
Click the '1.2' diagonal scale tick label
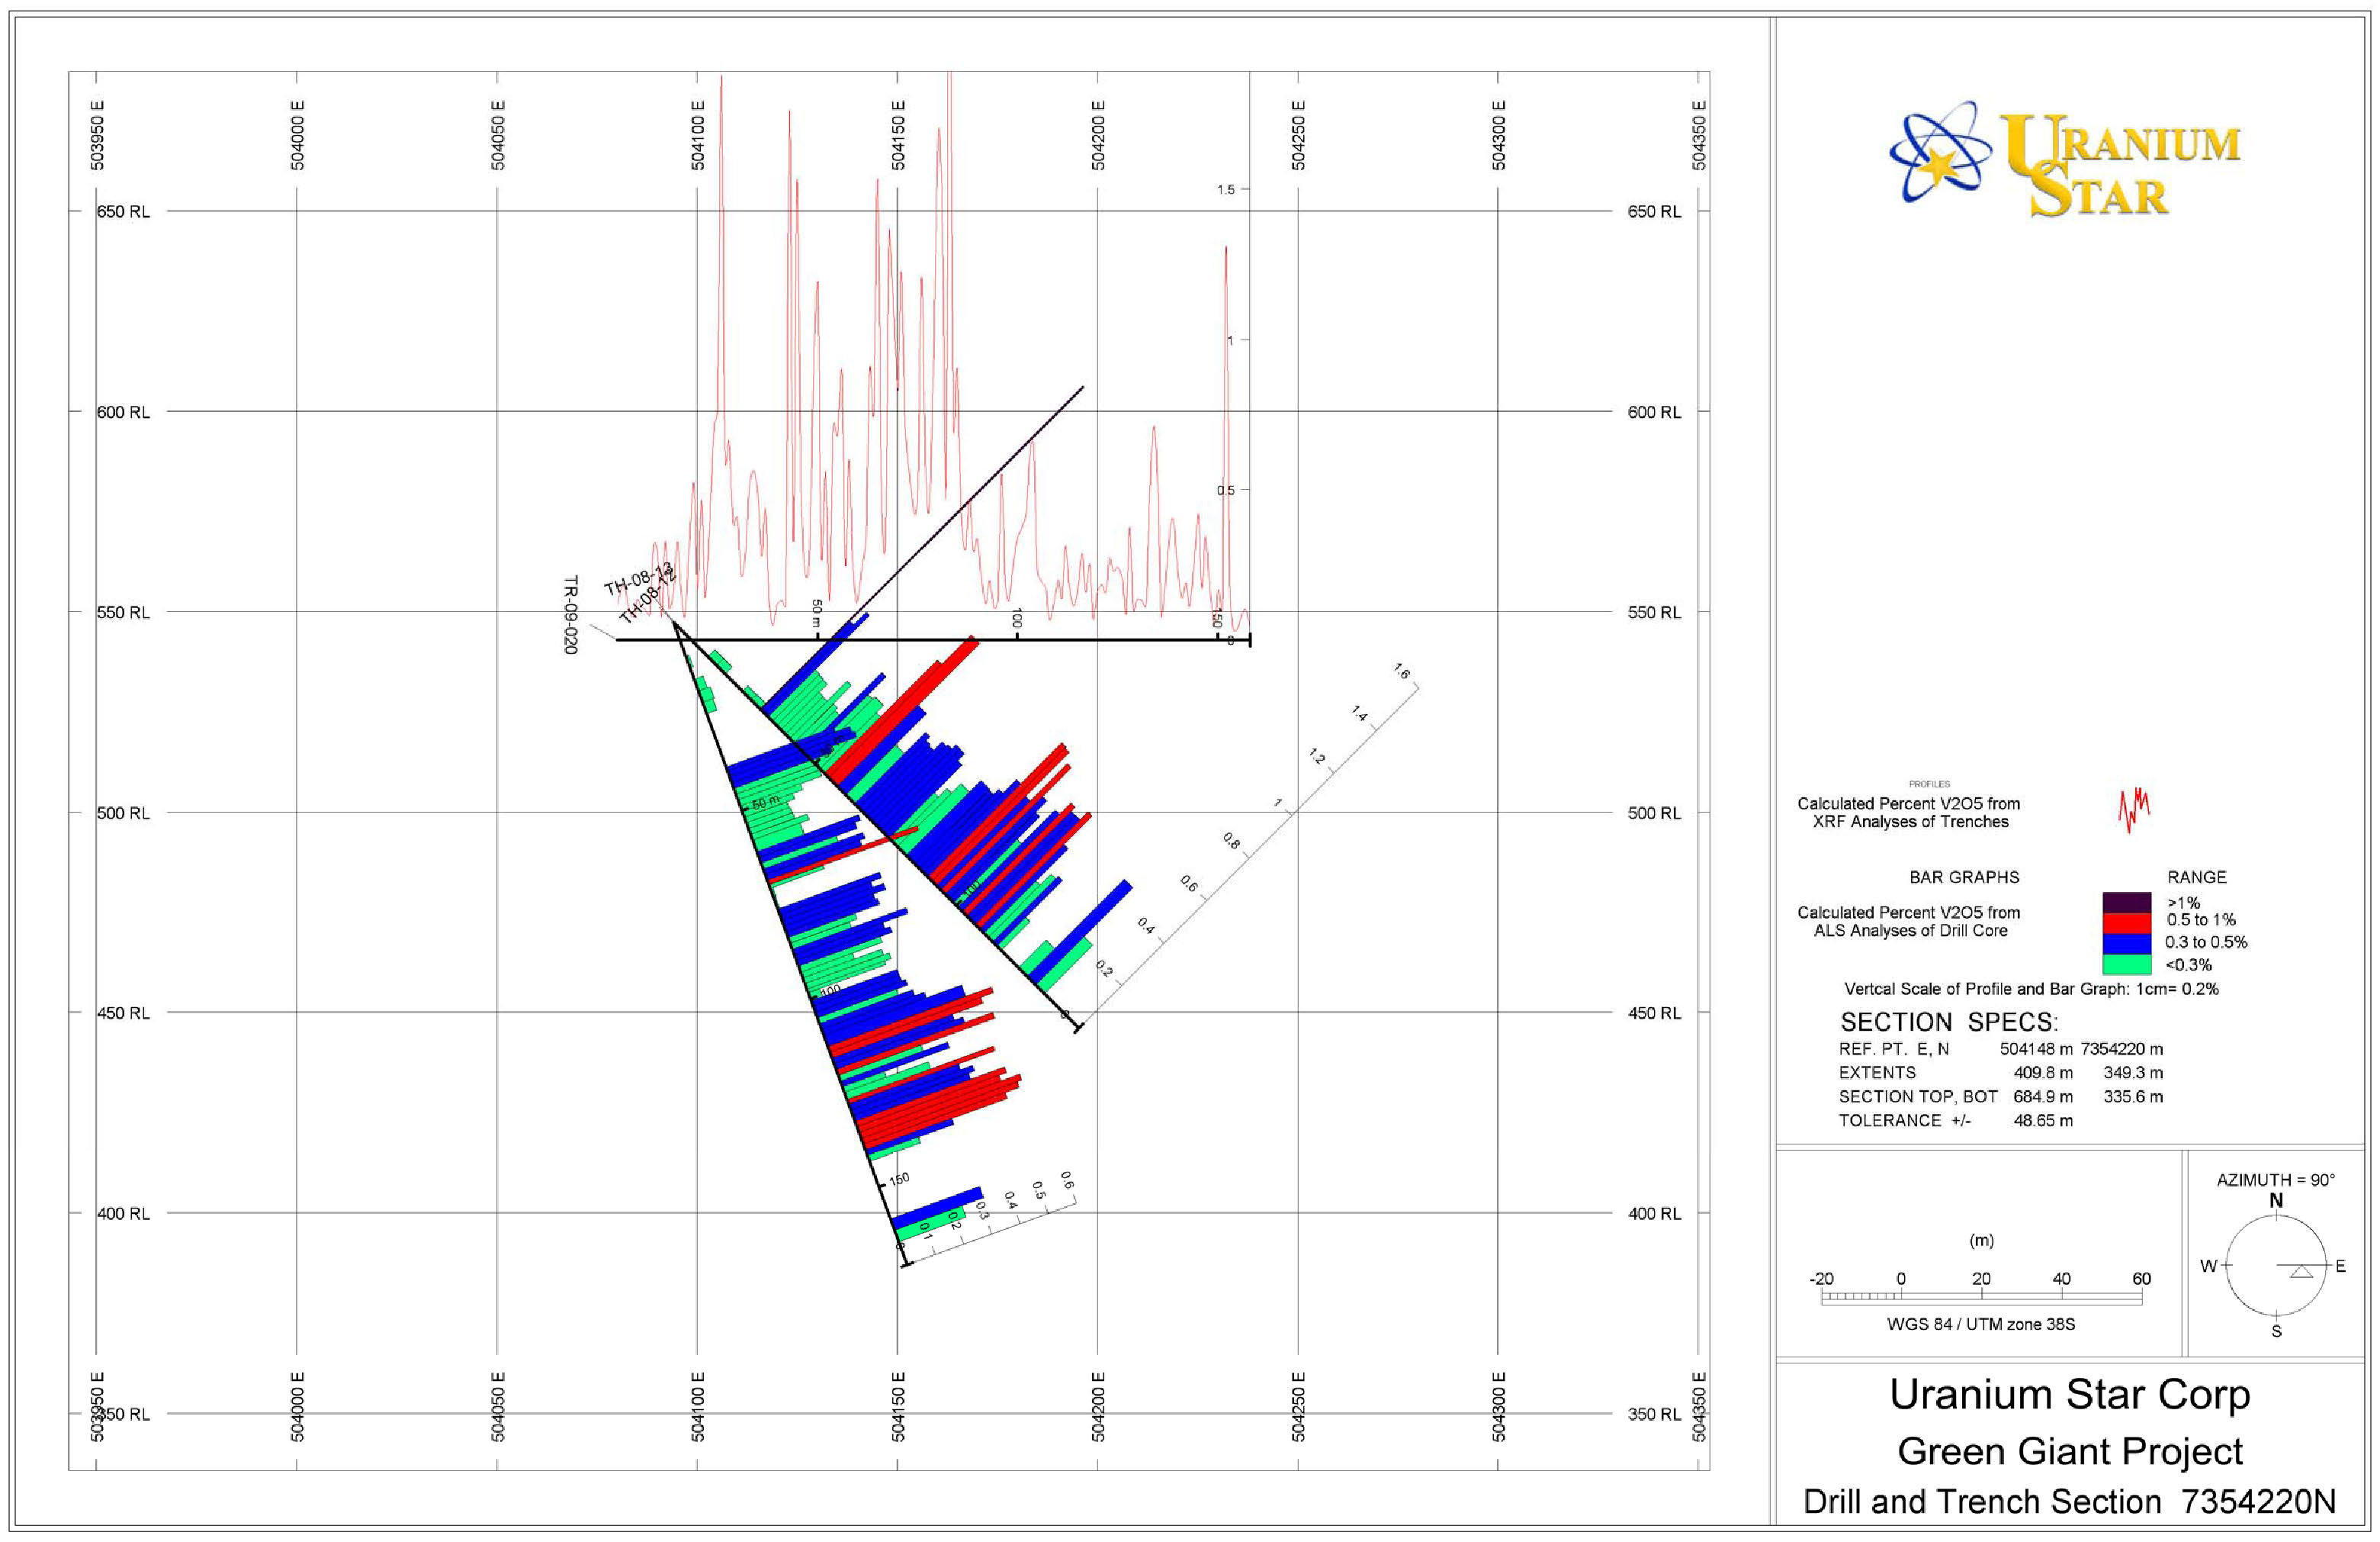1317,758
